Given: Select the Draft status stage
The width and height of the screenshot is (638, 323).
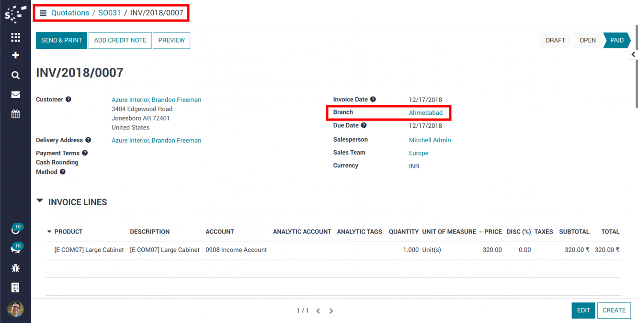Looking at the screenshot, I should click(555, 40).
